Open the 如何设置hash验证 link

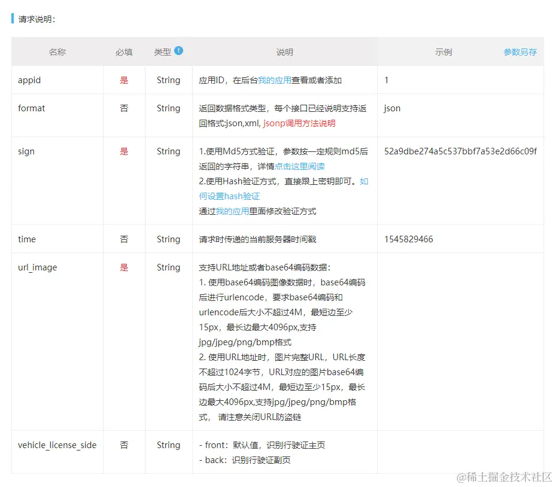tap(229, 196)
